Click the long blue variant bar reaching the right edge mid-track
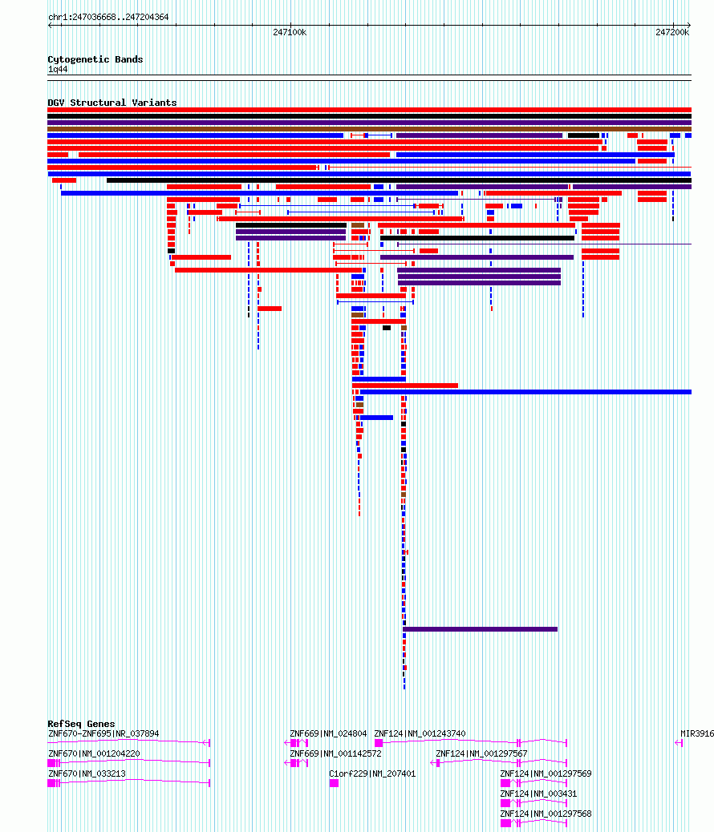This screenshot has width=714, height=832. pyautogui.click(x=526, y=392)
